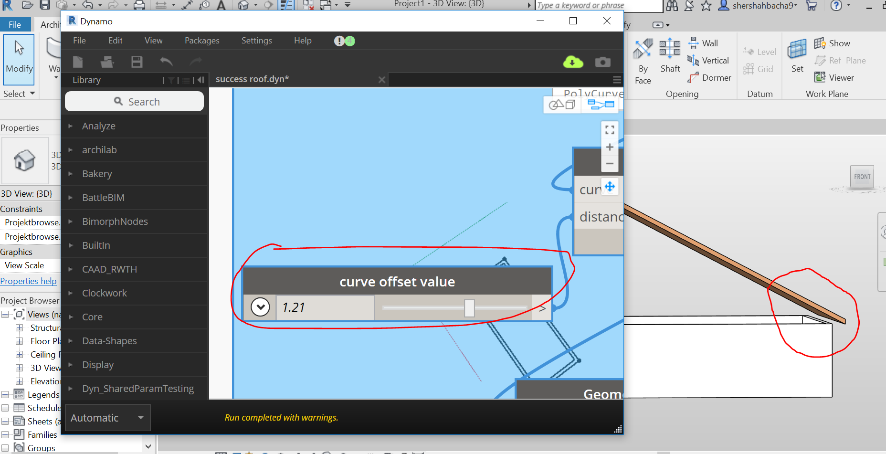The height and width of the screenshot is (454, 886).
Task: Switch to the success roof.dyn tab
Action: click(x=253, y=79)
